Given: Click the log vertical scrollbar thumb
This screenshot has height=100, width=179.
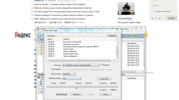Looking at the screenshot, I should [117, 52].
